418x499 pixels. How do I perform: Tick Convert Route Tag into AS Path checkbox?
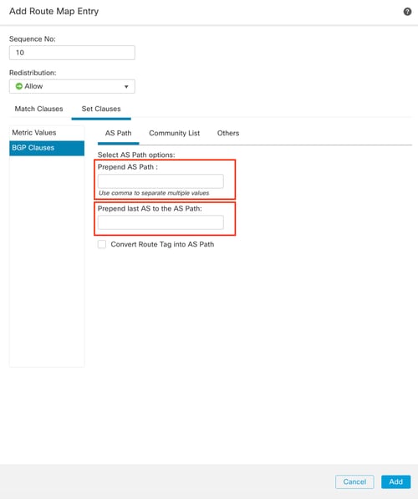point(102,244)
